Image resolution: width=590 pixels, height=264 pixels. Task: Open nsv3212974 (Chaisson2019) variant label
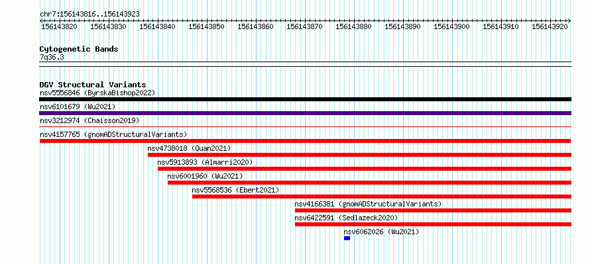pyautogui.click(x=89, y=120)
